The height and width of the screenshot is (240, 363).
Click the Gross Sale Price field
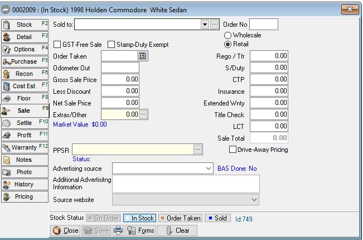point(120,79)
